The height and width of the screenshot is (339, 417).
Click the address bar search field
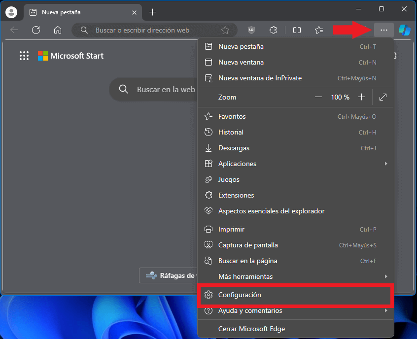[x=154, y=30]
